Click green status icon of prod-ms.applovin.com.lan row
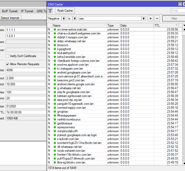Viewport: 185px width, 171px height. click(55, 65)
